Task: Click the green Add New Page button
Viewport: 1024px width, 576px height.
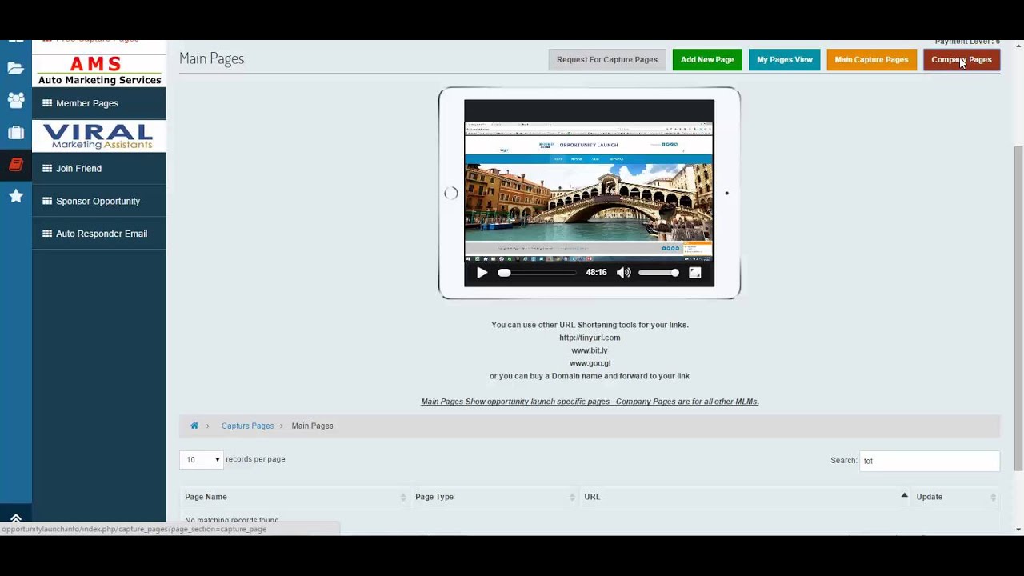Action: click(x=707, y=60)
